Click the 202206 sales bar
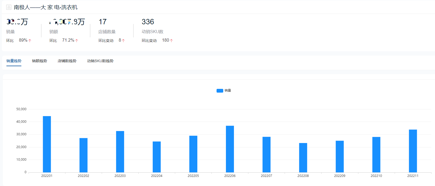This screenshot has height=186, width=435. tap(230, 149)
